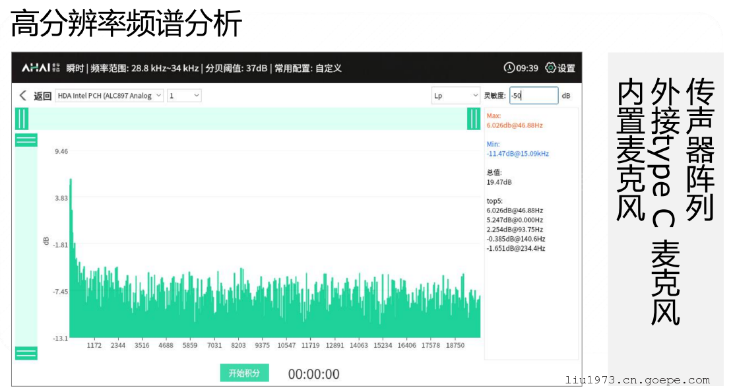Click the AHAI logo in header

click(41, 68)
